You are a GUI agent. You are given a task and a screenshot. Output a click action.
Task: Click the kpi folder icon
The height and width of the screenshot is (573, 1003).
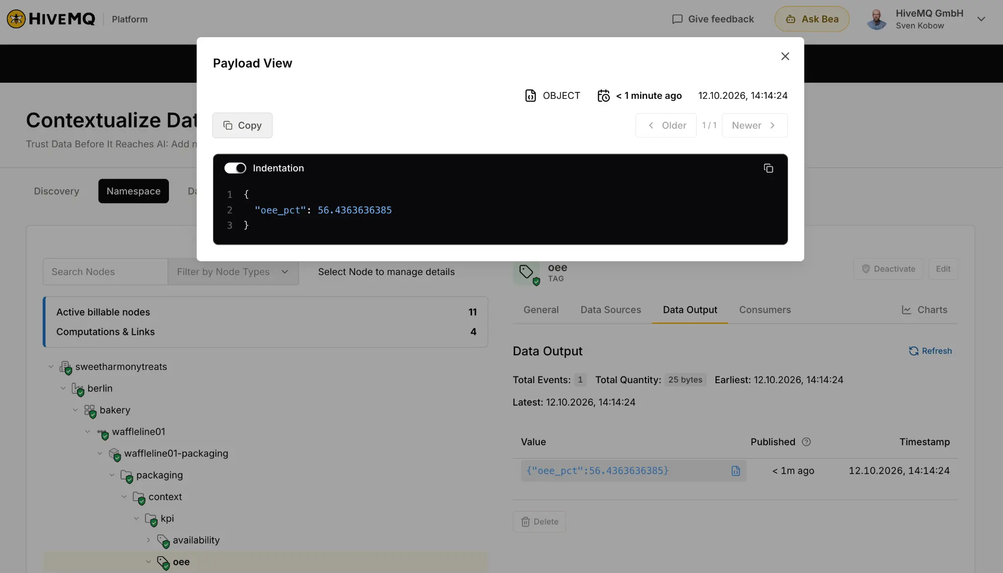[x=151, y=519]
